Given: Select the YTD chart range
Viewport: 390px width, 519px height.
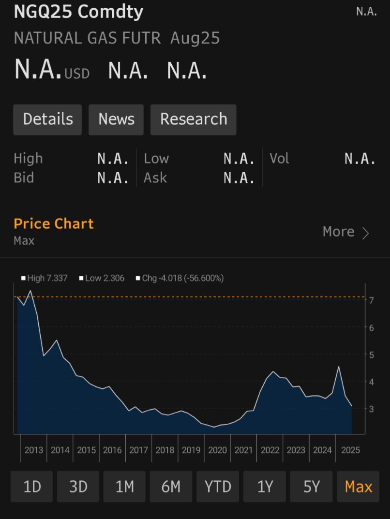Looking at the screenshot, I should click(218, 487).
